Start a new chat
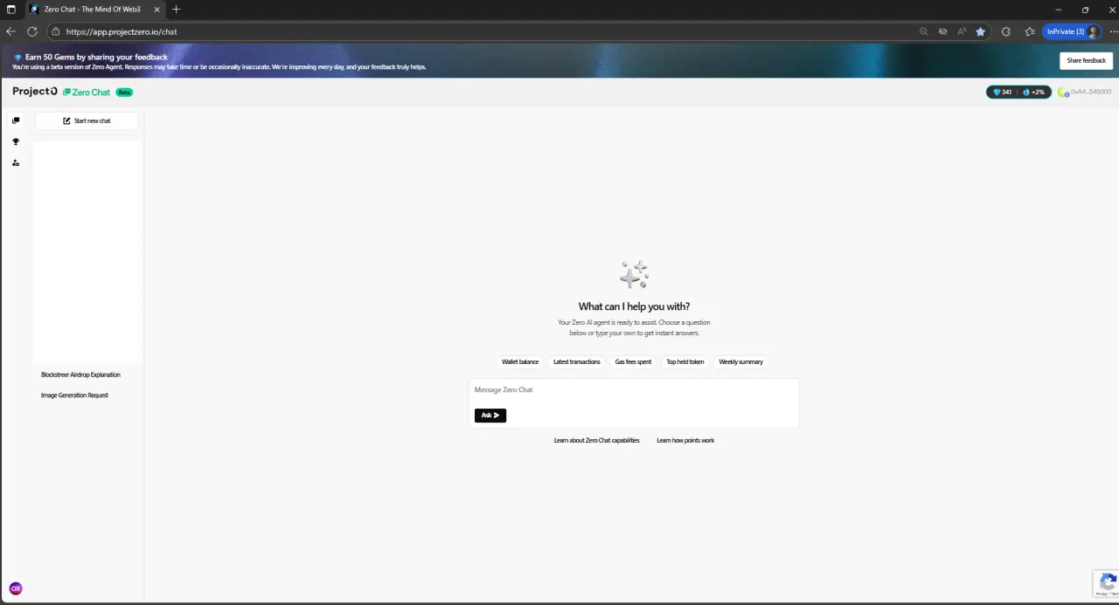The width and height of the screenshot is (1119, 605). coord(87,120)
